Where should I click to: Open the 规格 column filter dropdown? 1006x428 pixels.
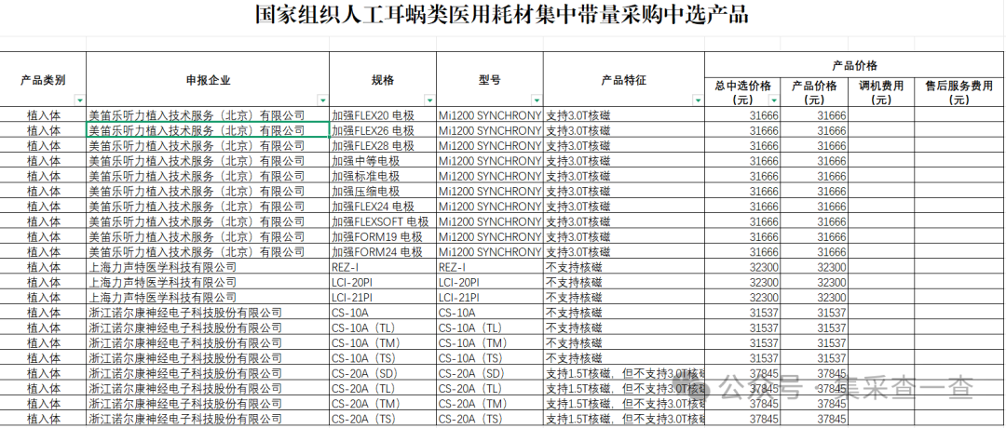[x=429, y=100]
